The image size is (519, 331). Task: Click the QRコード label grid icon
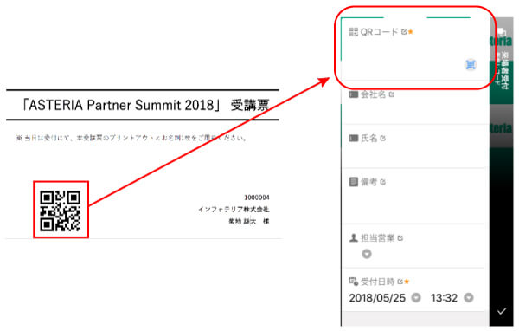354,32
